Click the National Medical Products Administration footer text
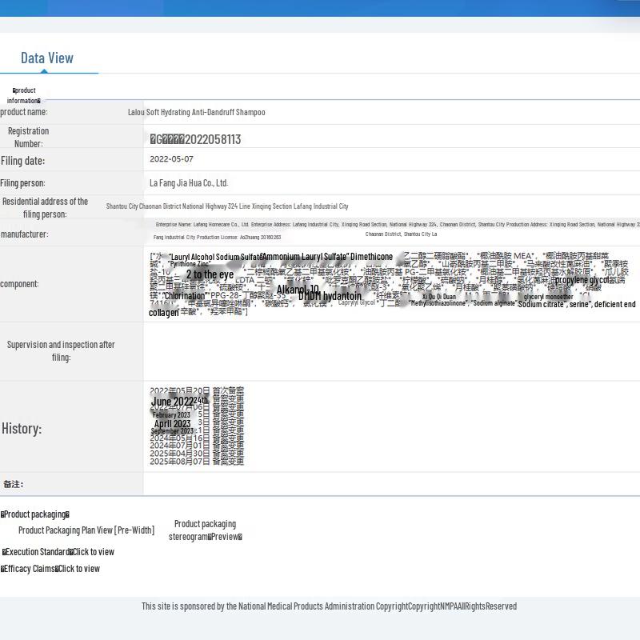The height and width of the screenshot is (640, 640). [329, 606]
